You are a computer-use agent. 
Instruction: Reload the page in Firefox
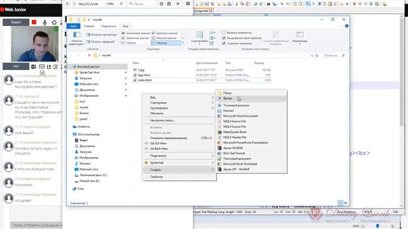point(121,4)
